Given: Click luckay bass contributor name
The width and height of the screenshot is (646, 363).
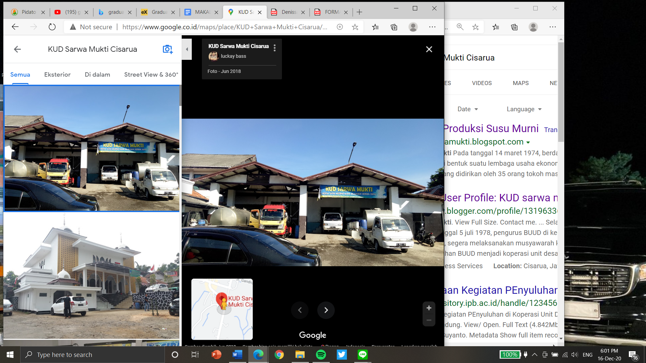Looking at the screenshot, I should coord(234,56).
